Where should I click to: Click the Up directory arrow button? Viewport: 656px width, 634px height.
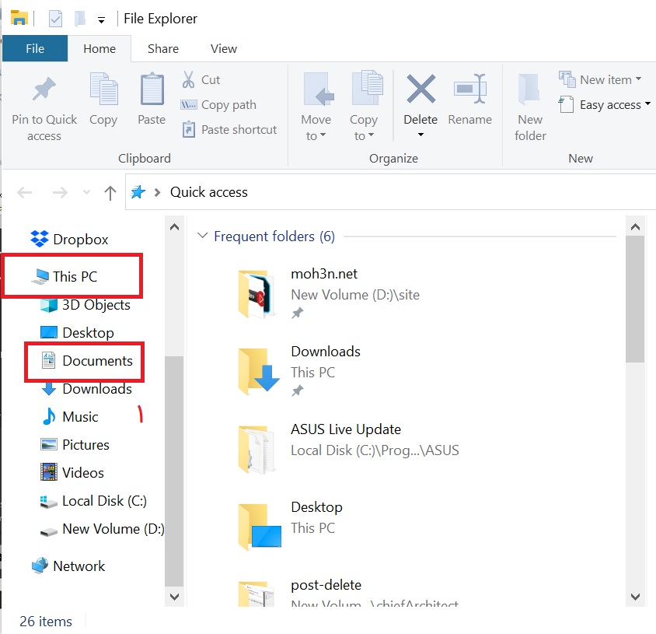point(110,193)
